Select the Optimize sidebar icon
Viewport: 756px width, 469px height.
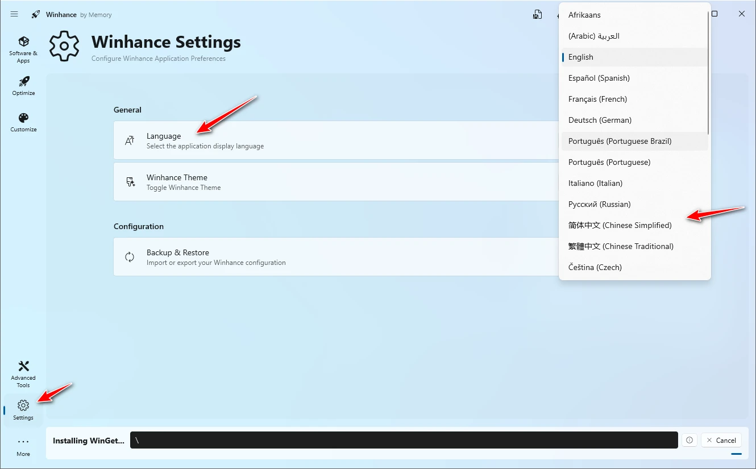[x=23, y=85]
